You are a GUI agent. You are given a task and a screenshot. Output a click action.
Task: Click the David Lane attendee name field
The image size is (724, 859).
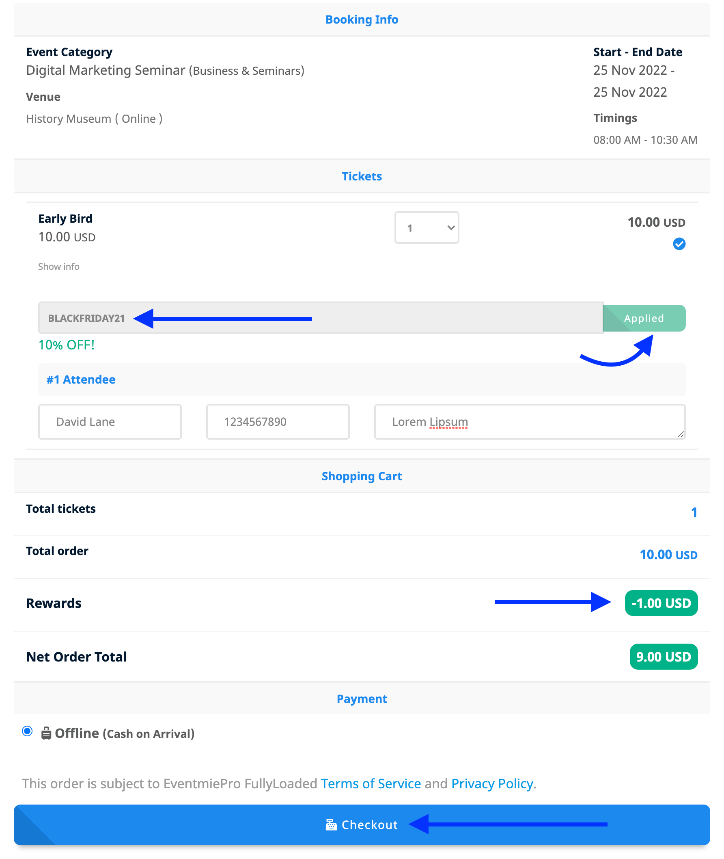coord(110,422)
